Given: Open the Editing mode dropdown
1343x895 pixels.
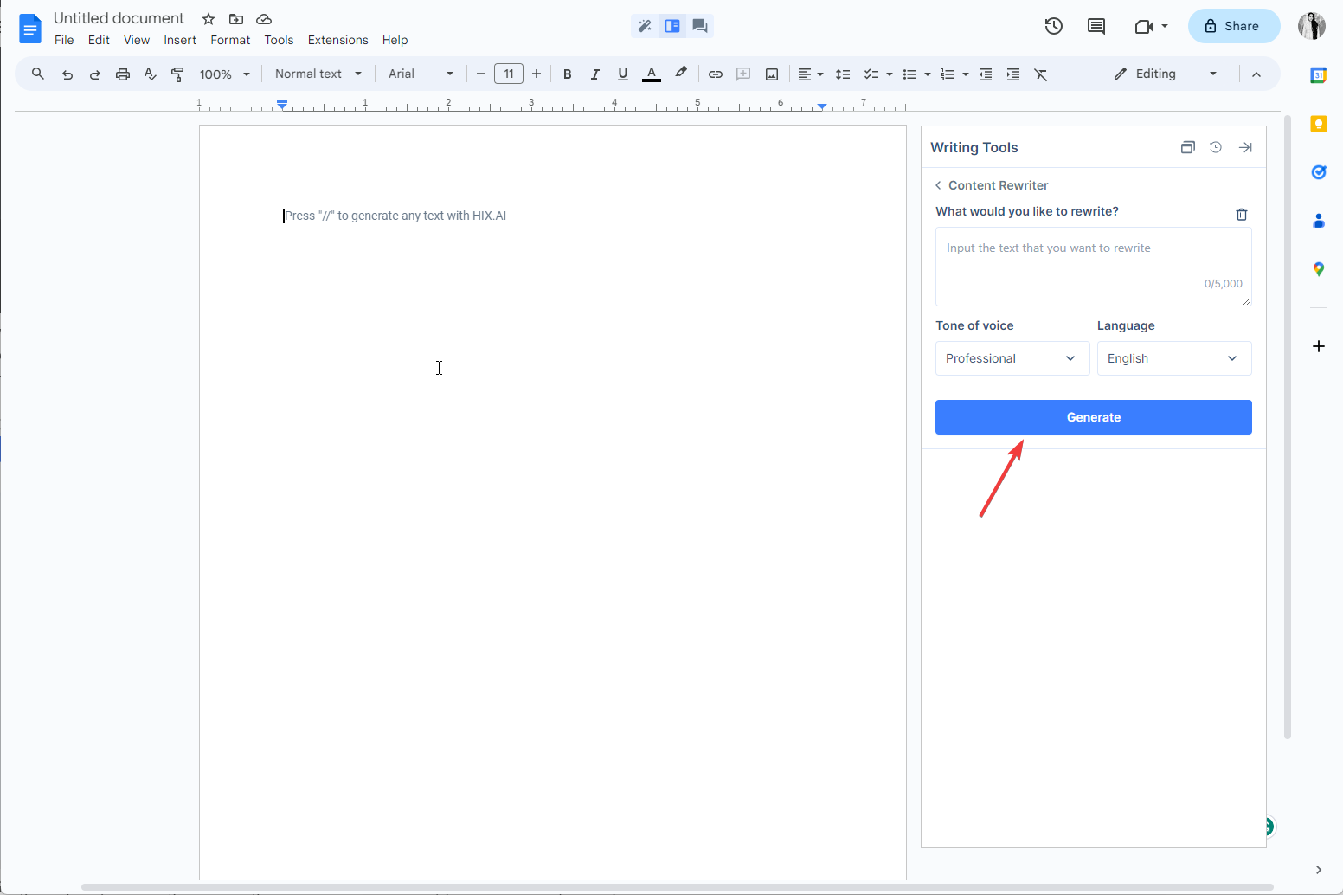Looking at the screenshot, I should click(1166, 74).
